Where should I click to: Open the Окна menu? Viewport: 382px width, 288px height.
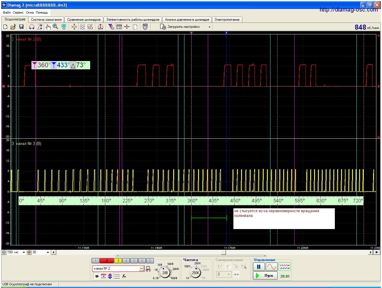pyautogui.click(x=30, y=13)
